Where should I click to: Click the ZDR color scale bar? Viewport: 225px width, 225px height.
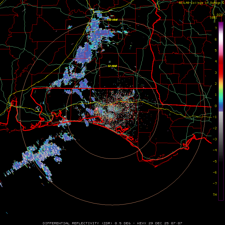pyautogui.click(x=221, y=111)
